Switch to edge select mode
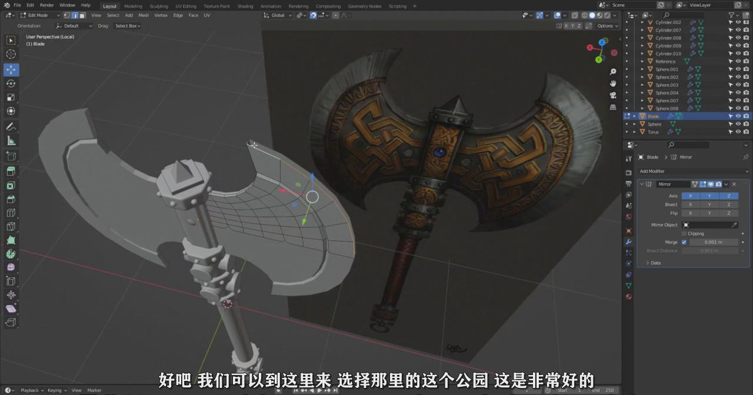The height and width of the screenshot is (395, 753). pyautogui.click(x=75, y=15)
